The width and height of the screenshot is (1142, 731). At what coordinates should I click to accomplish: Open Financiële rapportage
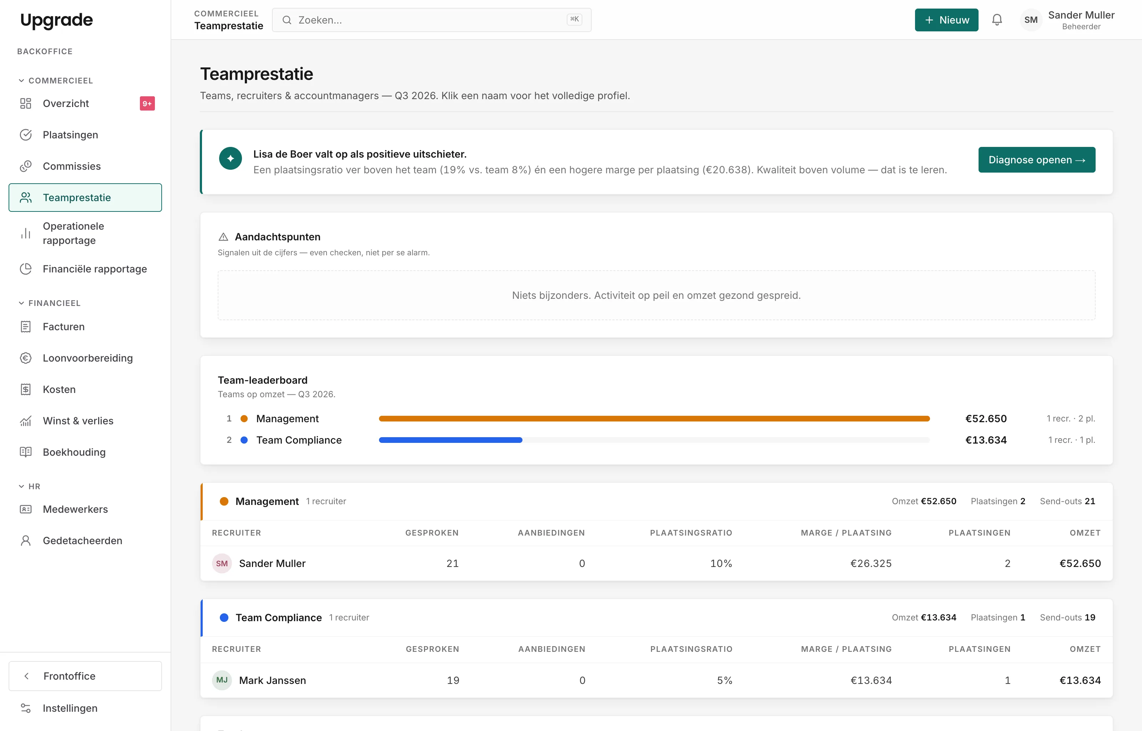click(85, 269)
